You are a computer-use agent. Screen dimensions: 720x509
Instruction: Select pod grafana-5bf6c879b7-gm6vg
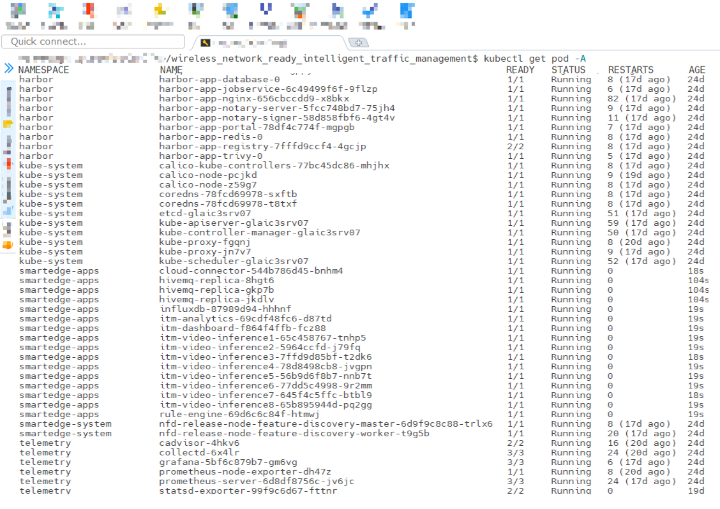coord(229,462)
